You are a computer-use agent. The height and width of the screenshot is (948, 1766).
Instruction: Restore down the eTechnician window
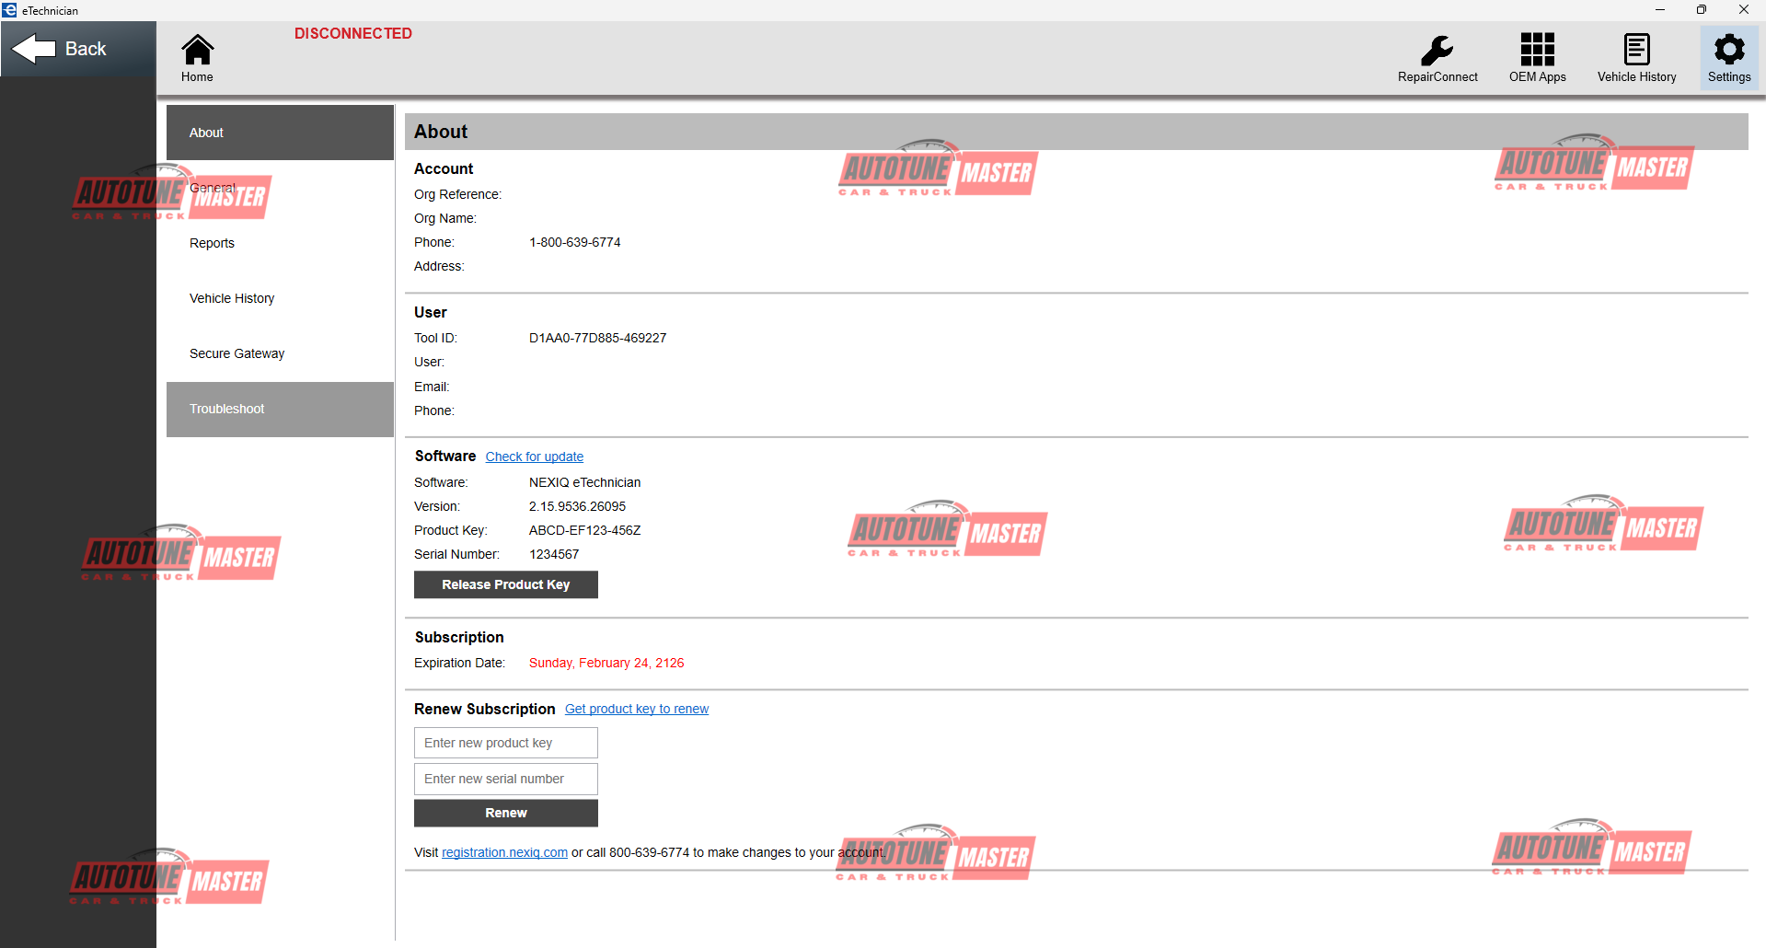[1702, 10]
